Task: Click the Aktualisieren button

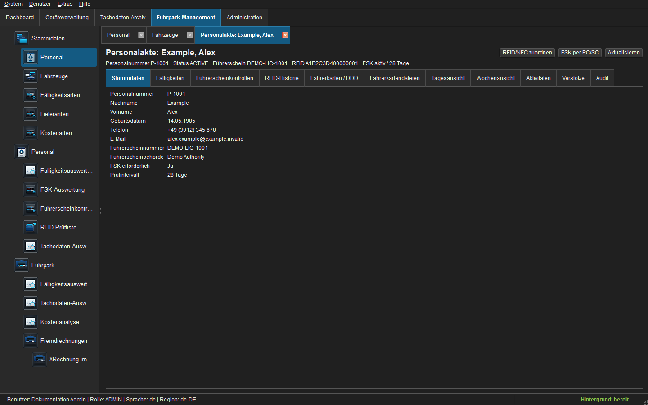Action: [x=623, y=53]
